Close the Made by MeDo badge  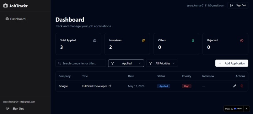[x=246, y=109]
